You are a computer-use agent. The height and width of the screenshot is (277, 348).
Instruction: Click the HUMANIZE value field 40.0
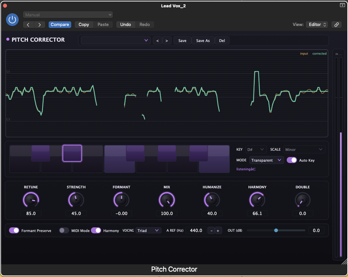(x=212, y=213)
